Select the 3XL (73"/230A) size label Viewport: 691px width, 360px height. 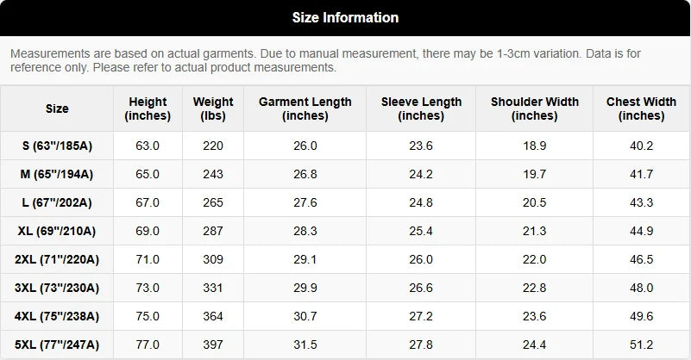click(57, 288)
